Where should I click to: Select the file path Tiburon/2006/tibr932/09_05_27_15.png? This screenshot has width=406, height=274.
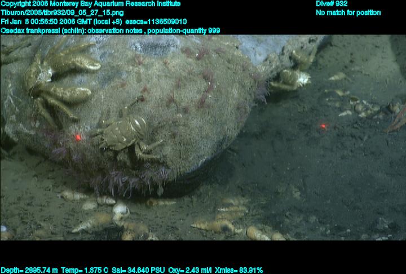(x=62, y=13)
